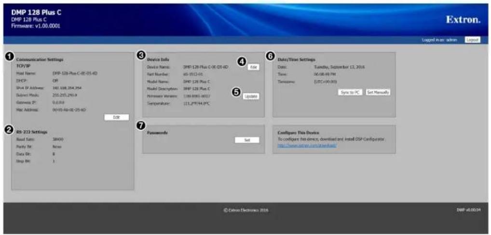This screenshot has height=235, width=491.
Task: Click the DMP 128 Plus C header title
Action: 36,13
